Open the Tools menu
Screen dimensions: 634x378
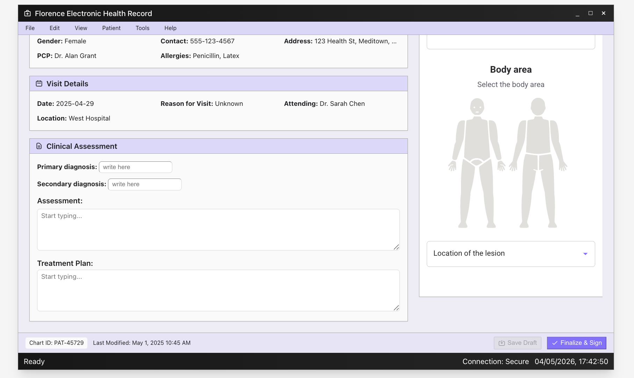point(143,28)
